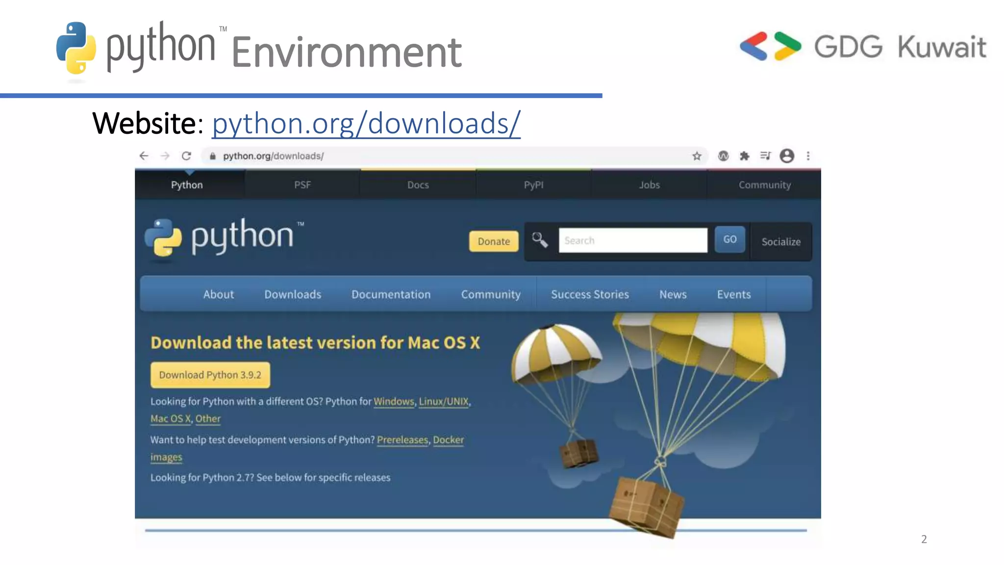Click the padlock icon in address bar
1004x565 pixels.
point(212,156)
